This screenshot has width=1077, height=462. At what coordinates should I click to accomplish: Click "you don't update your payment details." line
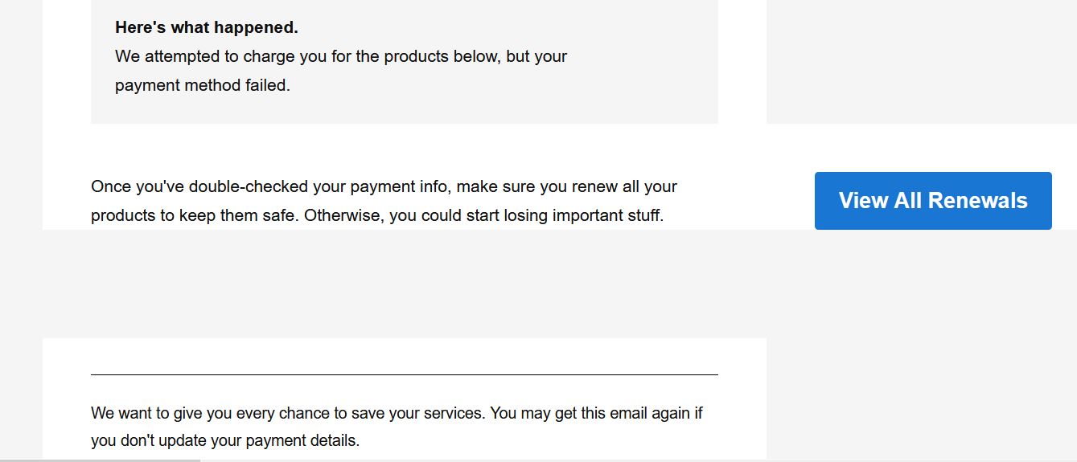coord(225,441)
